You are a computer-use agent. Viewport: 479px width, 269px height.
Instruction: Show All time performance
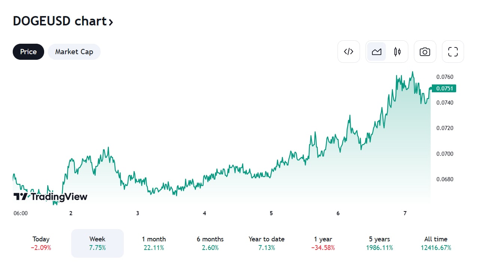[436, 243]
